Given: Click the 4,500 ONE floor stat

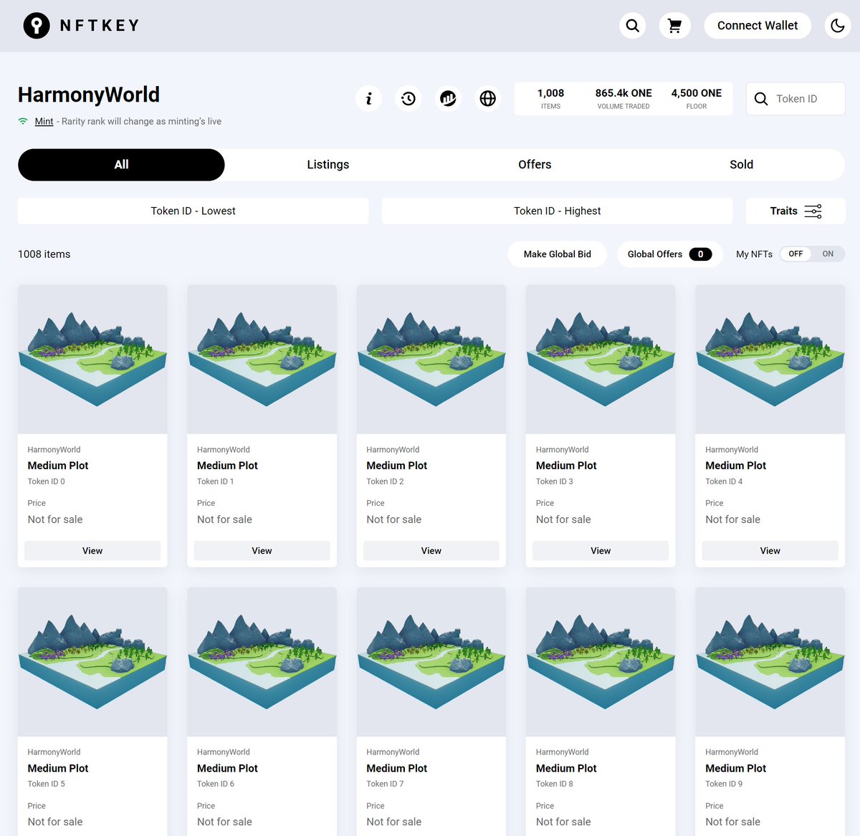Looking at the screenshot, I should click(697, 99).
